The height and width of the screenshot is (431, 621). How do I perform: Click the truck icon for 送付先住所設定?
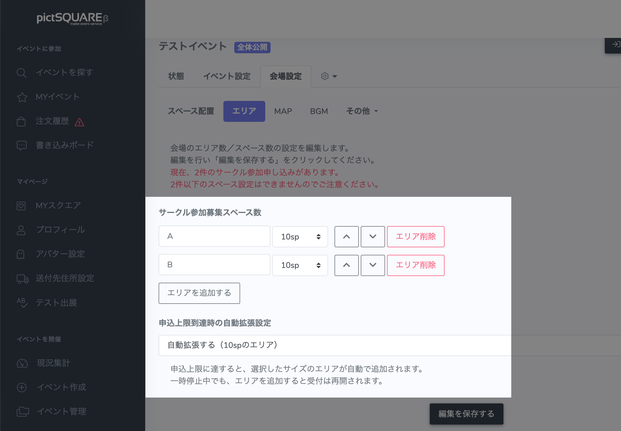tap(22, 279)
